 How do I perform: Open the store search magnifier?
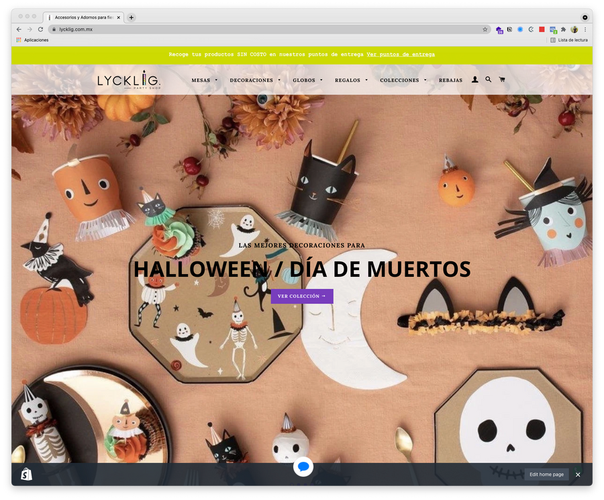point(488,80)
